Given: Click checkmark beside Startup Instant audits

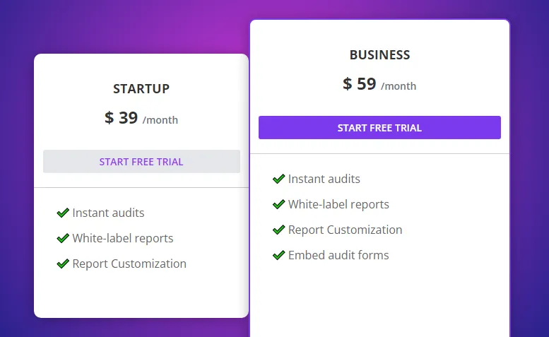Looking at the screenshot, I should [63, 213].
